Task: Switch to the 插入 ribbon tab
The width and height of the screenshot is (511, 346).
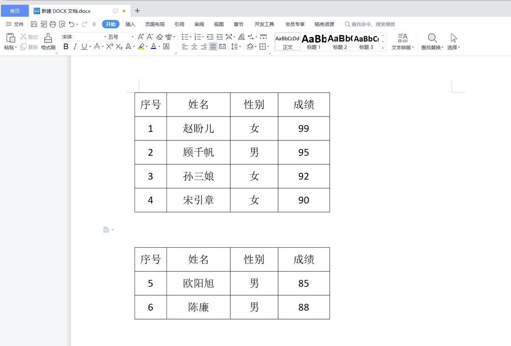Action: click(x=130, y=24)
